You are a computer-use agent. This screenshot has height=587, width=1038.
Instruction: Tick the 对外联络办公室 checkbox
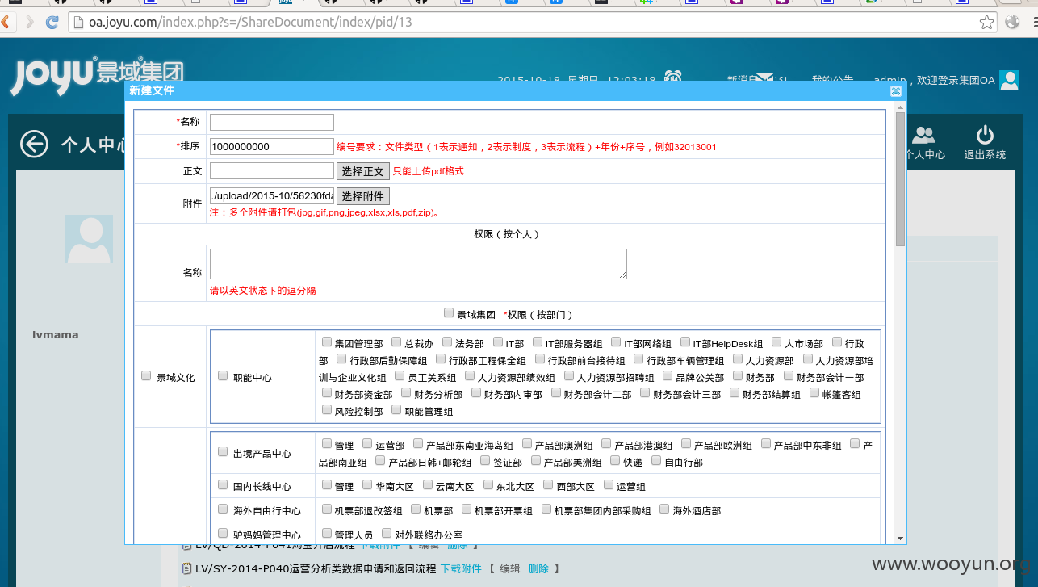click(387, 533)
